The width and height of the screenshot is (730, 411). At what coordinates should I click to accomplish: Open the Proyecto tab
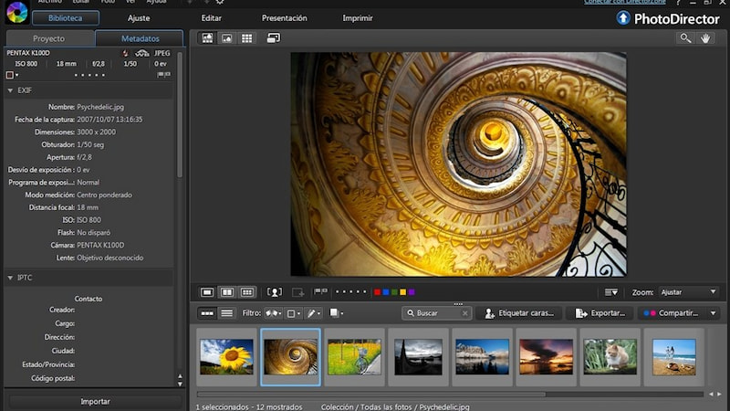click(49, 38)
